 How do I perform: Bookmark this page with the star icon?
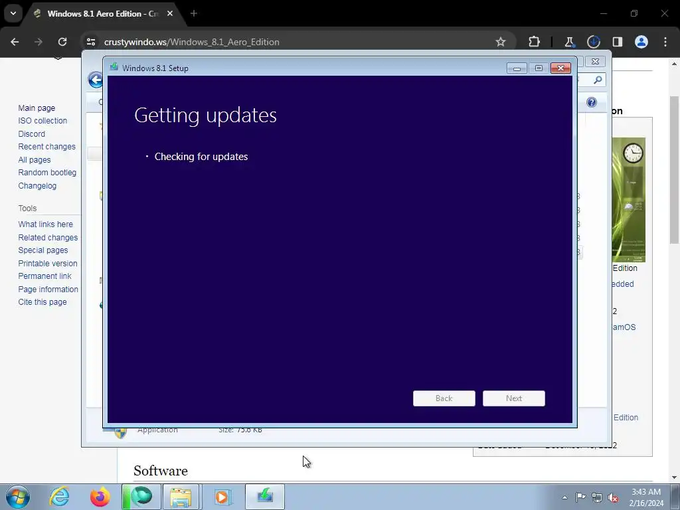pyautogui.click(x=501, y=42)
